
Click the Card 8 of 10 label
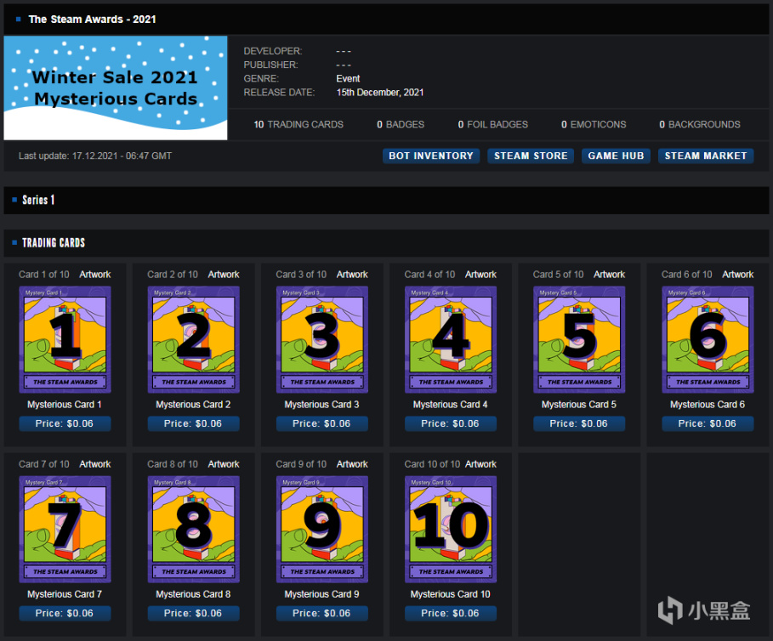[x=173, y=464]
